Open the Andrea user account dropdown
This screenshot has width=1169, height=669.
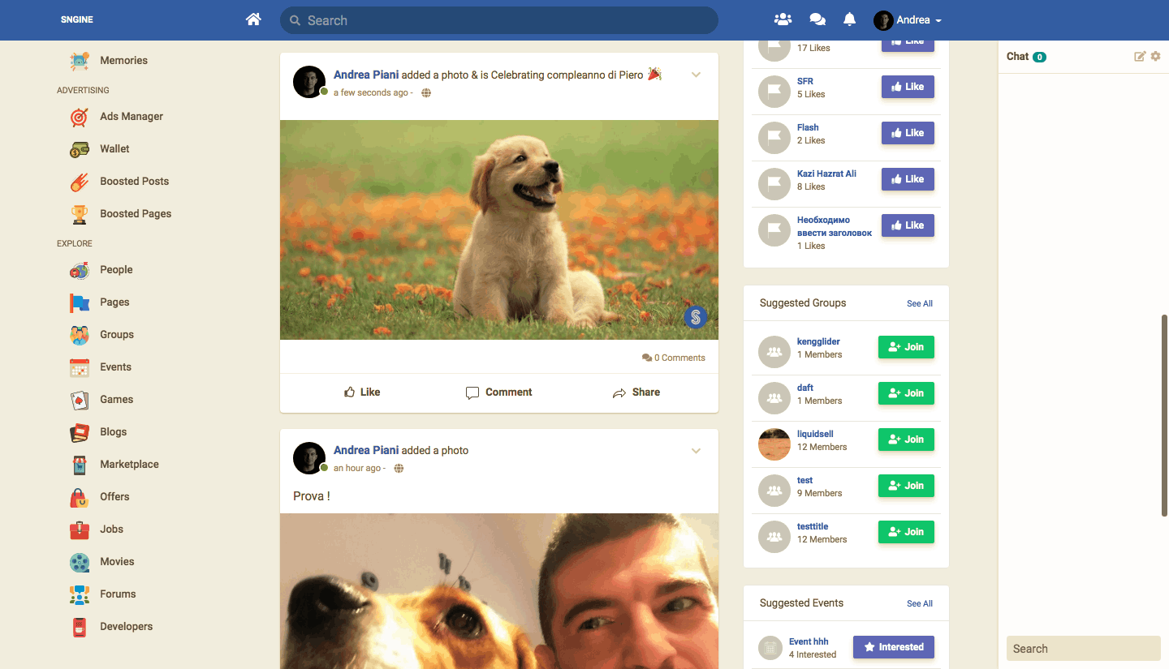[908, 20]
